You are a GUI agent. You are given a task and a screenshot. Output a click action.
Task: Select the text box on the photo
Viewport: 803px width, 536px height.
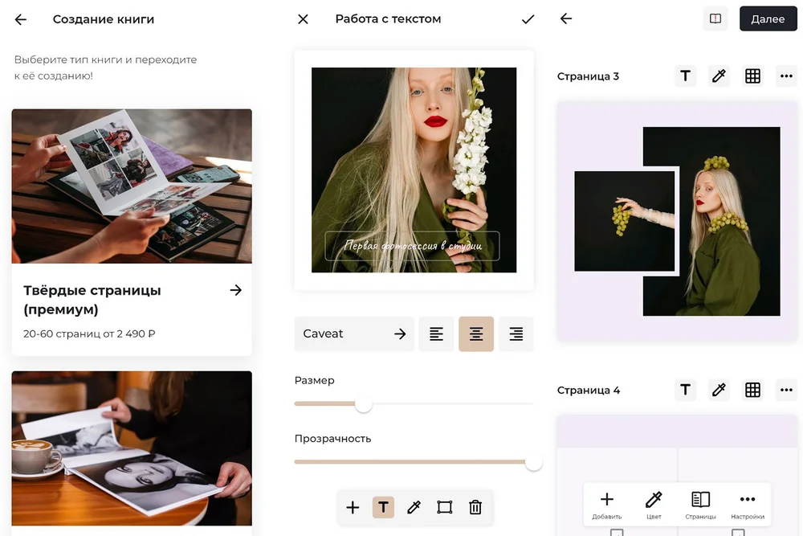pyautogui.click(x=412, y=246)
